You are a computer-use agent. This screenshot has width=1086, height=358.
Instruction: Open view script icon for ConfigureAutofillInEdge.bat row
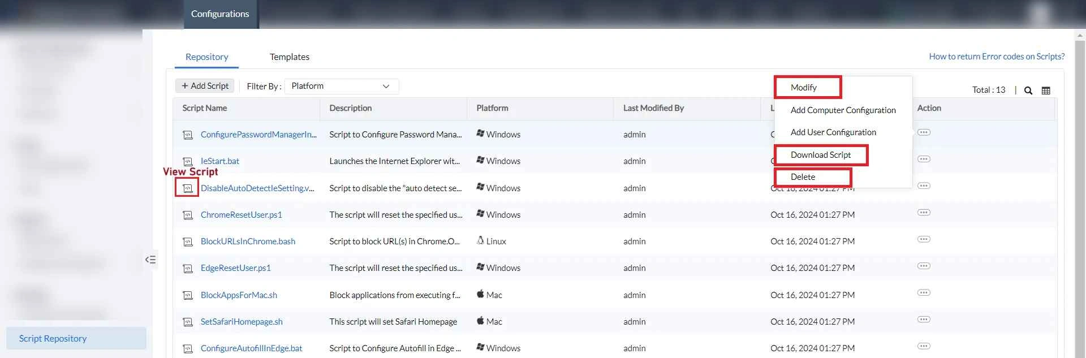tap(188, 348)
